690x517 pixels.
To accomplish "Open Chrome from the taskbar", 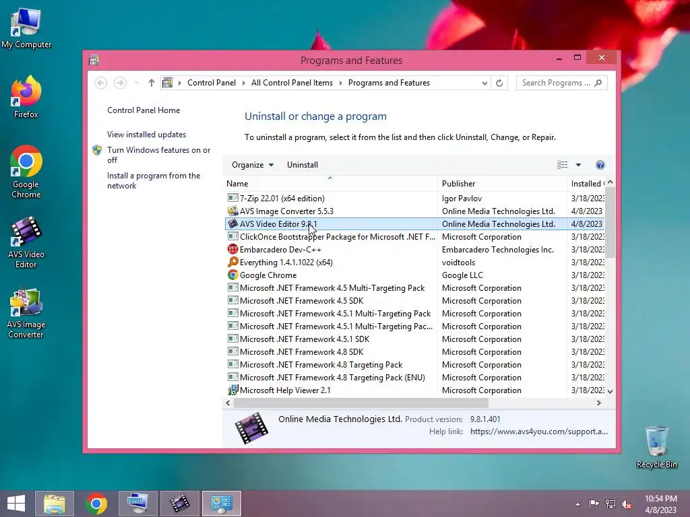I will pos(96,504).
